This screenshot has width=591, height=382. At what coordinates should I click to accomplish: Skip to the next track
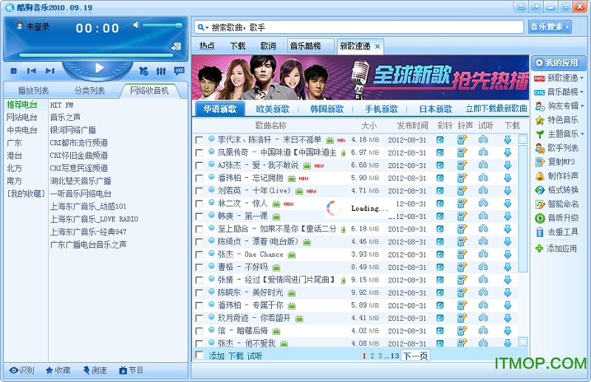click(x=49, y=71)
